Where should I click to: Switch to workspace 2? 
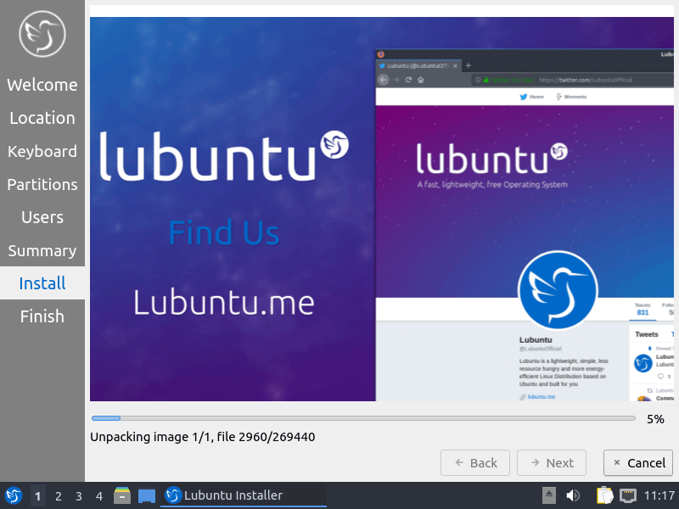click(57, 495)
